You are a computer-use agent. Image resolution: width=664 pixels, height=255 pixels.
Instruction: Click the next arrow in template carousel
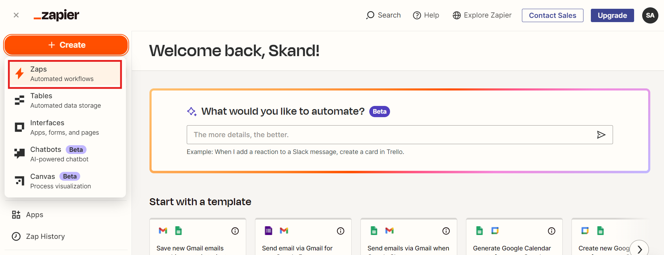pyautogui.click(x=639, y=249)
